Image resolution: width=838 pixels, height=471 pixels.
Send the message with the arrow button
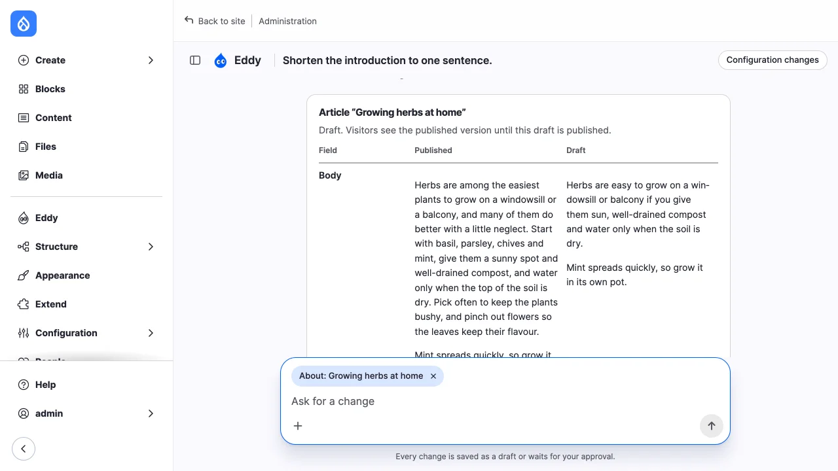(x=711, y=426)
